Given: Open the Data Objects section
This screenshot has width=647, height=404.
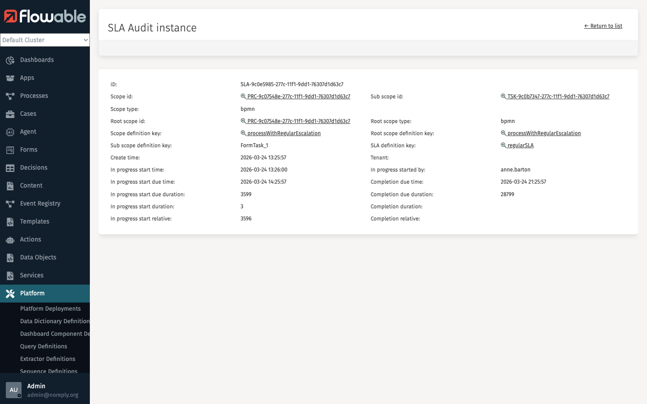Looking at the screenshot, I should tap(38, 257).
